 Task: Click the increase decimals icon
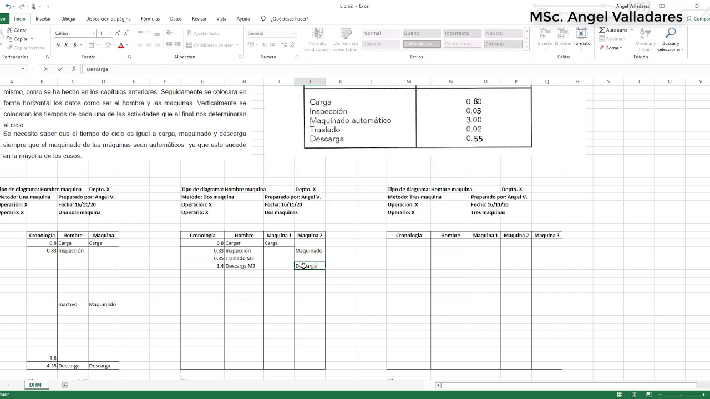coord(283,45)
